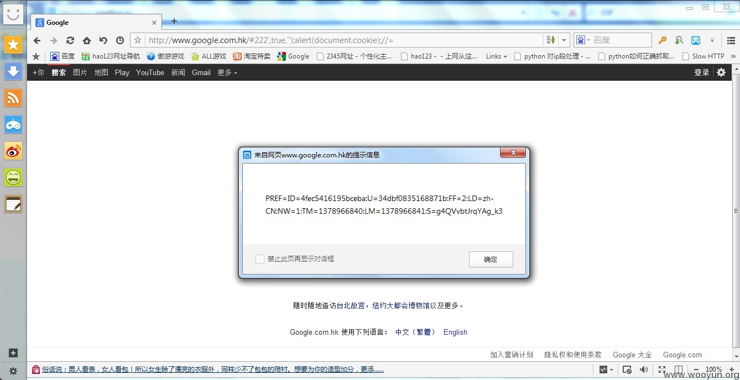The width and height of the screenshot is (740, 380).
Task: Click the 百度 search input box
Action: 622,40
